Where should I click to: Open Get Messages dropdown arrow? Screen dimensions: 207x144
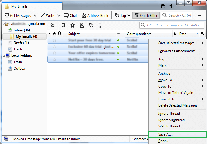35,15
